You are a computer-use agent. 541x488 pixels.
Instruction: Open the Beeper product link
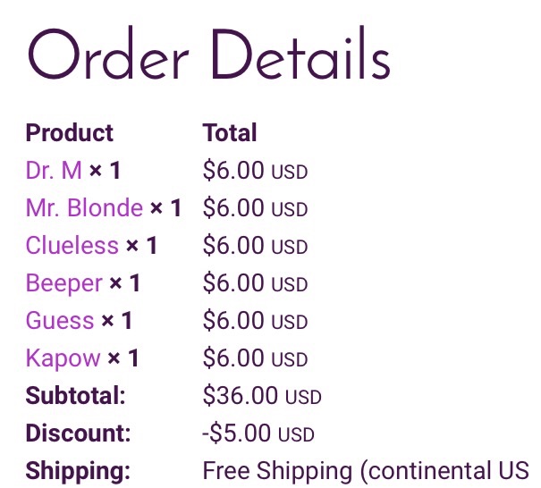(x=63, y=283)
